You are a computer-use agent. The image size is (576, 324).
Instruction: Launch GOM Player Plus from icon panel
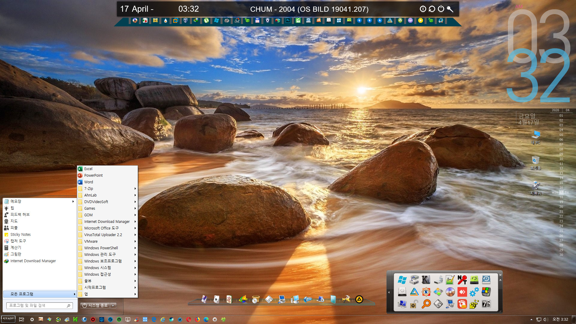pyautogui.click(x=462, y=304)
